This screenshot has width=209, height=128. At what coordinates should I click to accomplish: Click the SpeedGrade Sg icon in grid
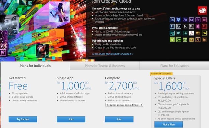tap(172, 33)
